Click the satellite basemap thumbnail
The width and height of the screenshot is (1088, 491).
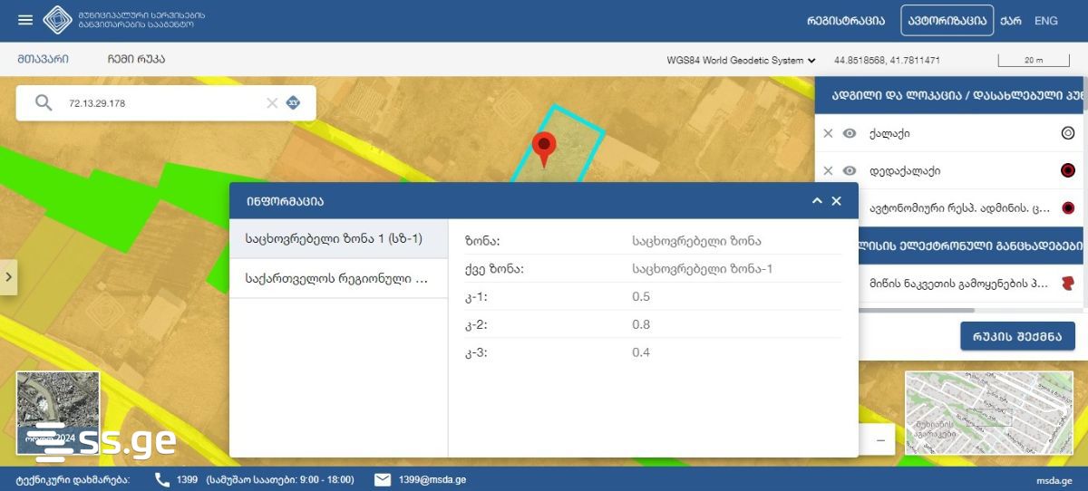click(58, 412)
